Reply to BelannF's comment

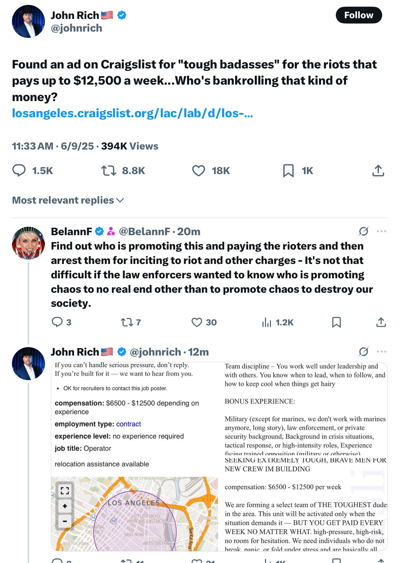(57, 322)
